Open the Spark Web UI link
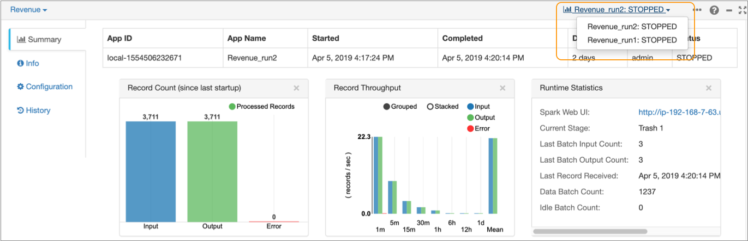Image resolution: width=748 pixels, height=241 pixels. [x=679, y=112]
